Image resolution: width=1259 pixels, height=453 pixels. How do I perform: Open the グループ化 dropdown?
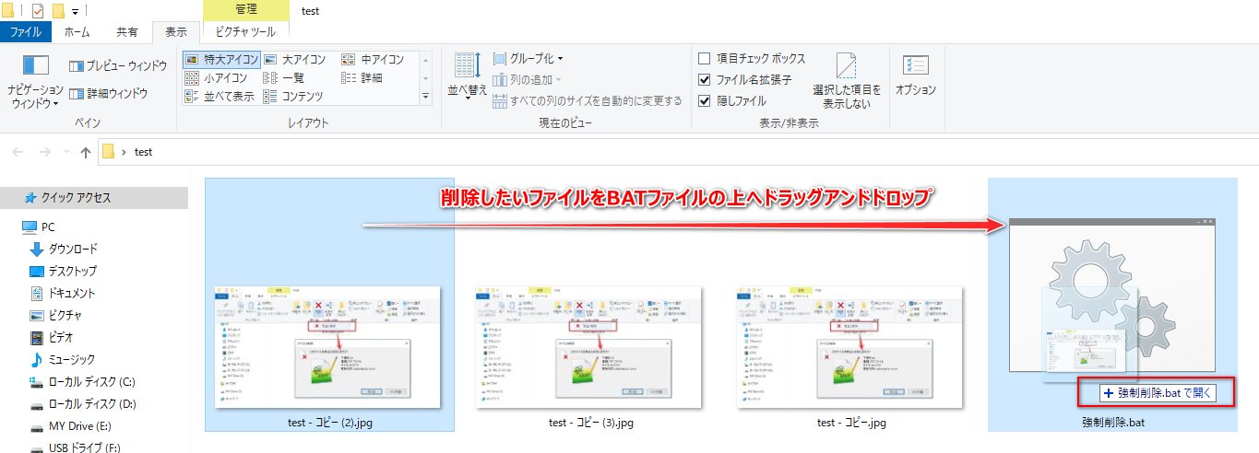coord(529,59)
